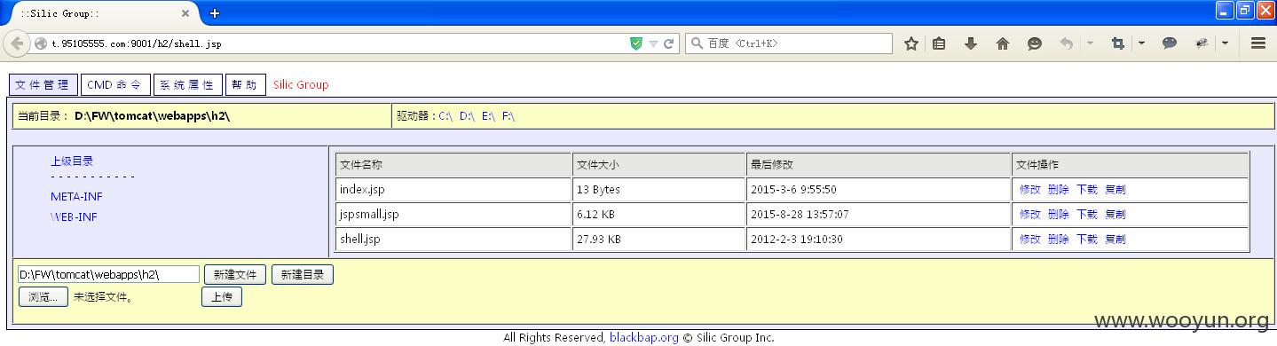Click the 6.12 KB file size cell
Viewport: 1277px width, 346px height.
tap(658, 215)
